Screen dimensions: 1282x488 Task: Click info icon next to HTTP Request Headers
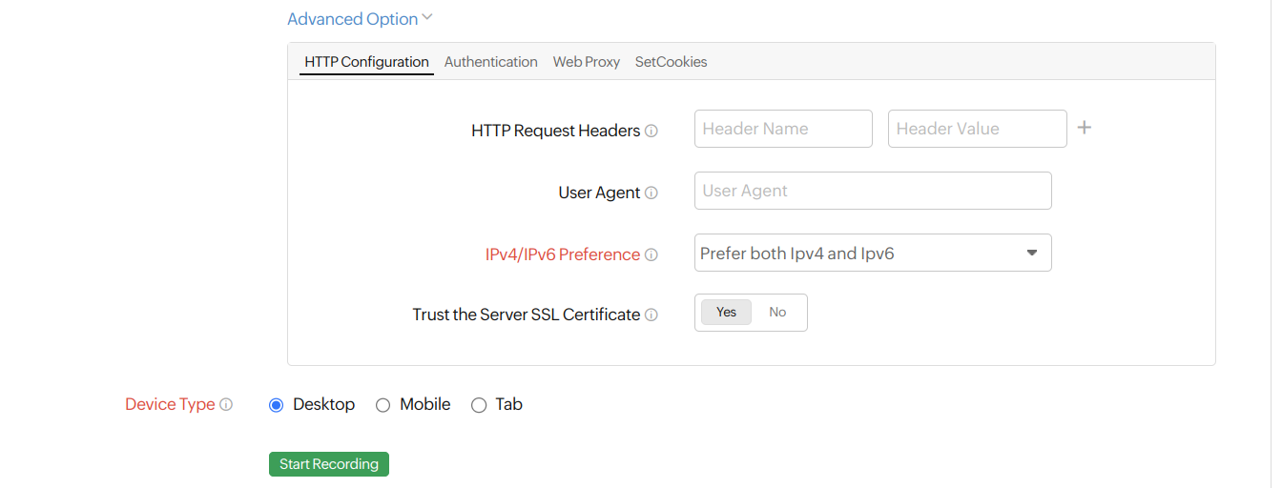tap(651, 132)
